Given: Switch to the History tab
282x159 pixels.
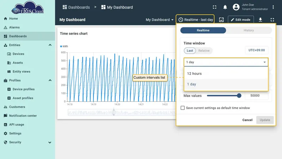Looking at the screenshot, I should tap(249, 30).
